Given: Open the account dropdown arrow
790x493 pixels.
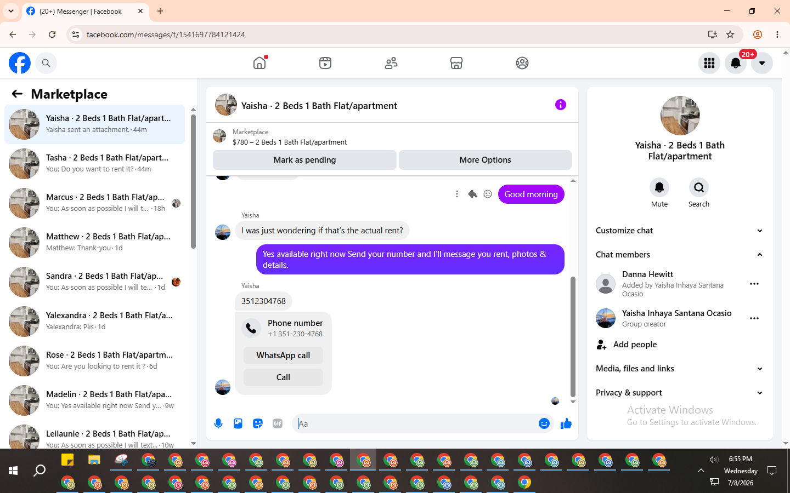Looking at the screenshot, I should [762, 63].
